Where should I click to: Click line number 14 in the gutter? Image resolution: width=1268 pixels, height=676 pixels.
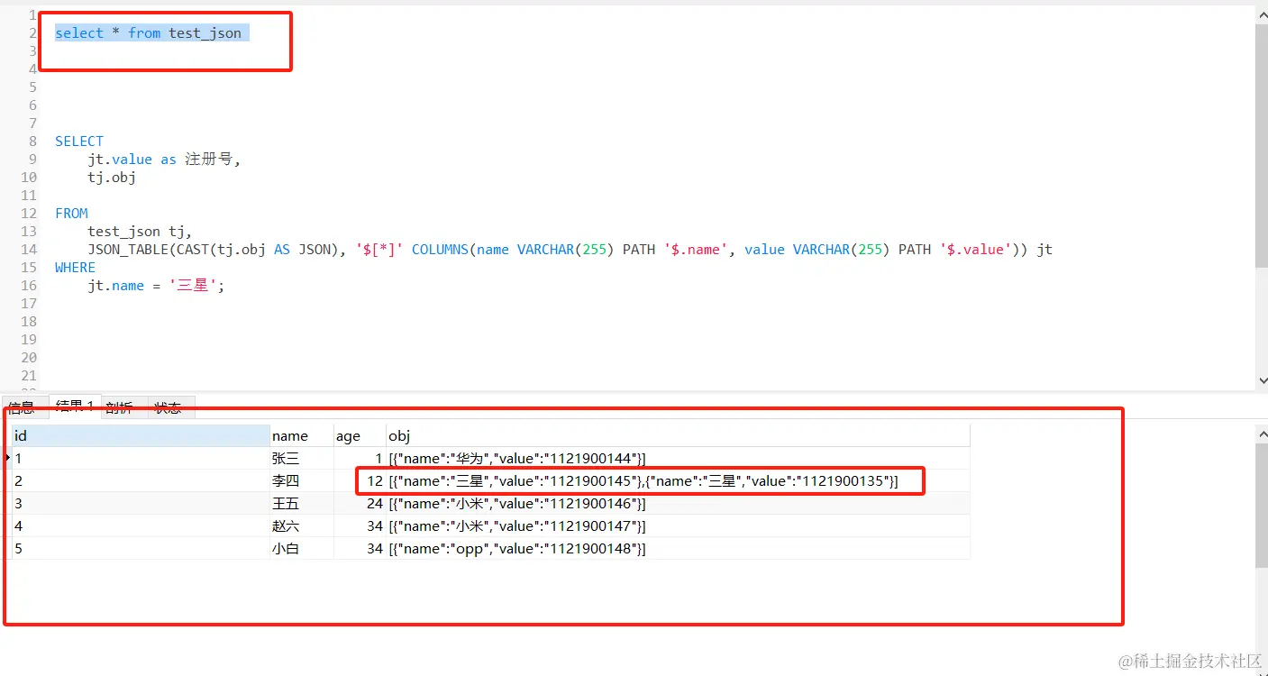coord(29,250)
